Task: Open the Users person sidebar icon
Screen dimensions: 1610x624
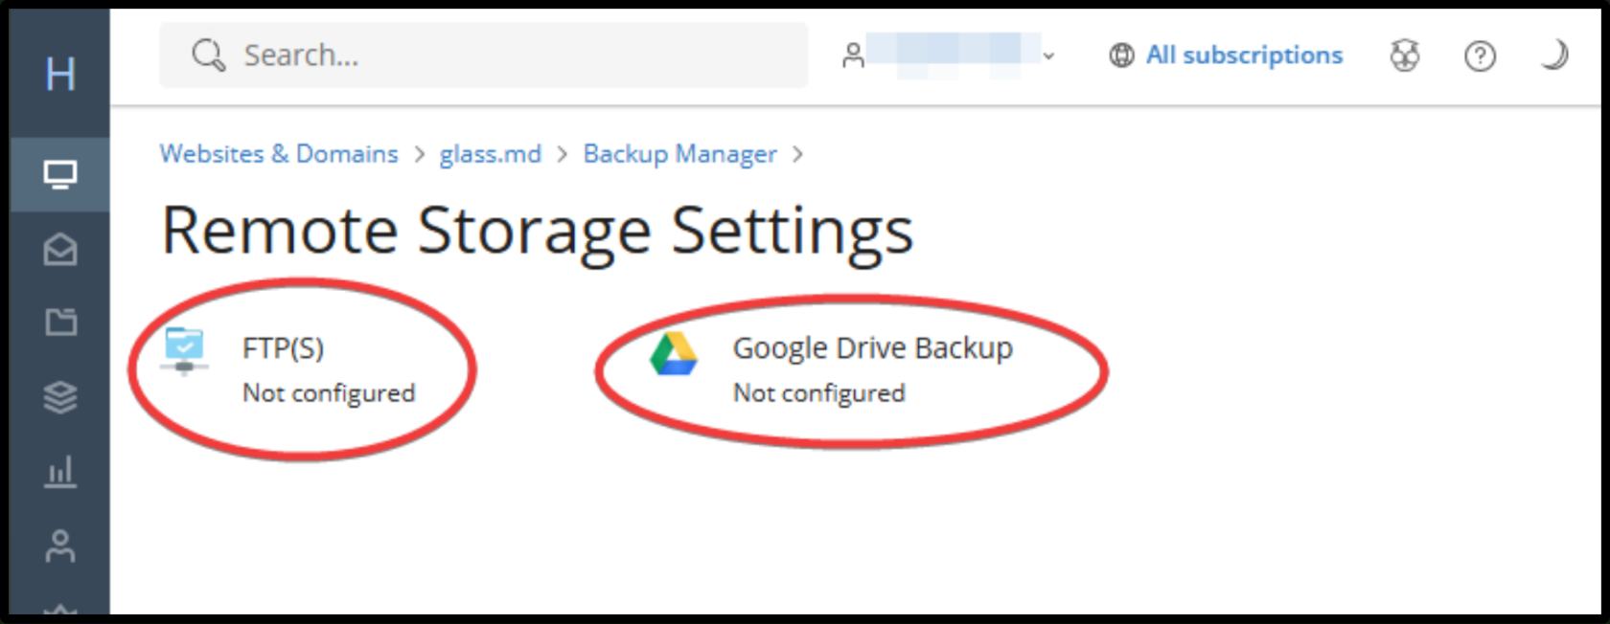Action: click(60, 546)
